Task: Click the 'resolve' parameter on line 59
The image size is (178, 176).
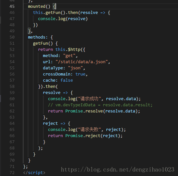Action: pyautogui.click(x=52, y=93)
